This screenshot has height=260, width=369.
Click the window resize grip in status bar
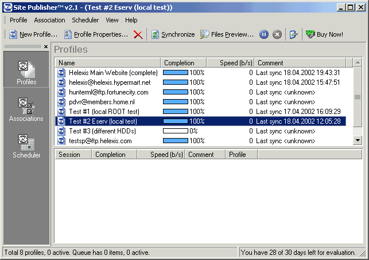(362, 253)
